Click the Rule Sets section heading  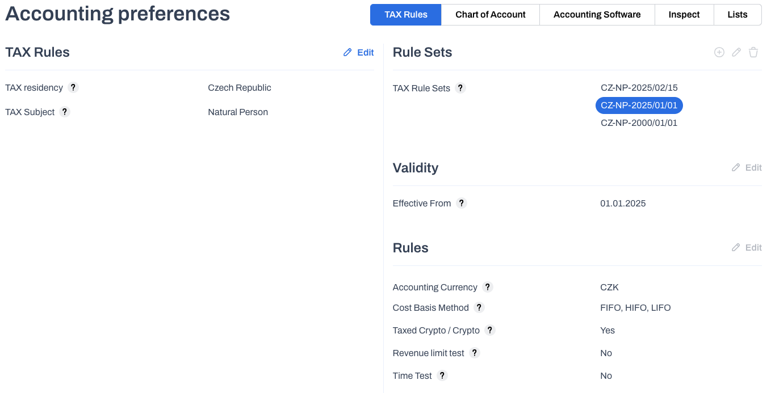tap(422, 52)
